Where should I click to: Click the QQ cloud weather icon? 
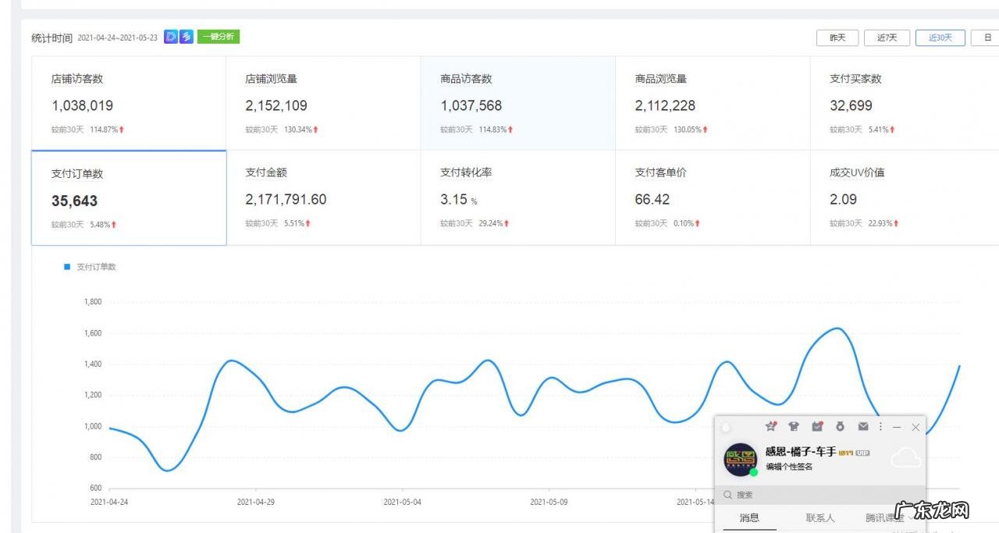(x=905, y=458)
